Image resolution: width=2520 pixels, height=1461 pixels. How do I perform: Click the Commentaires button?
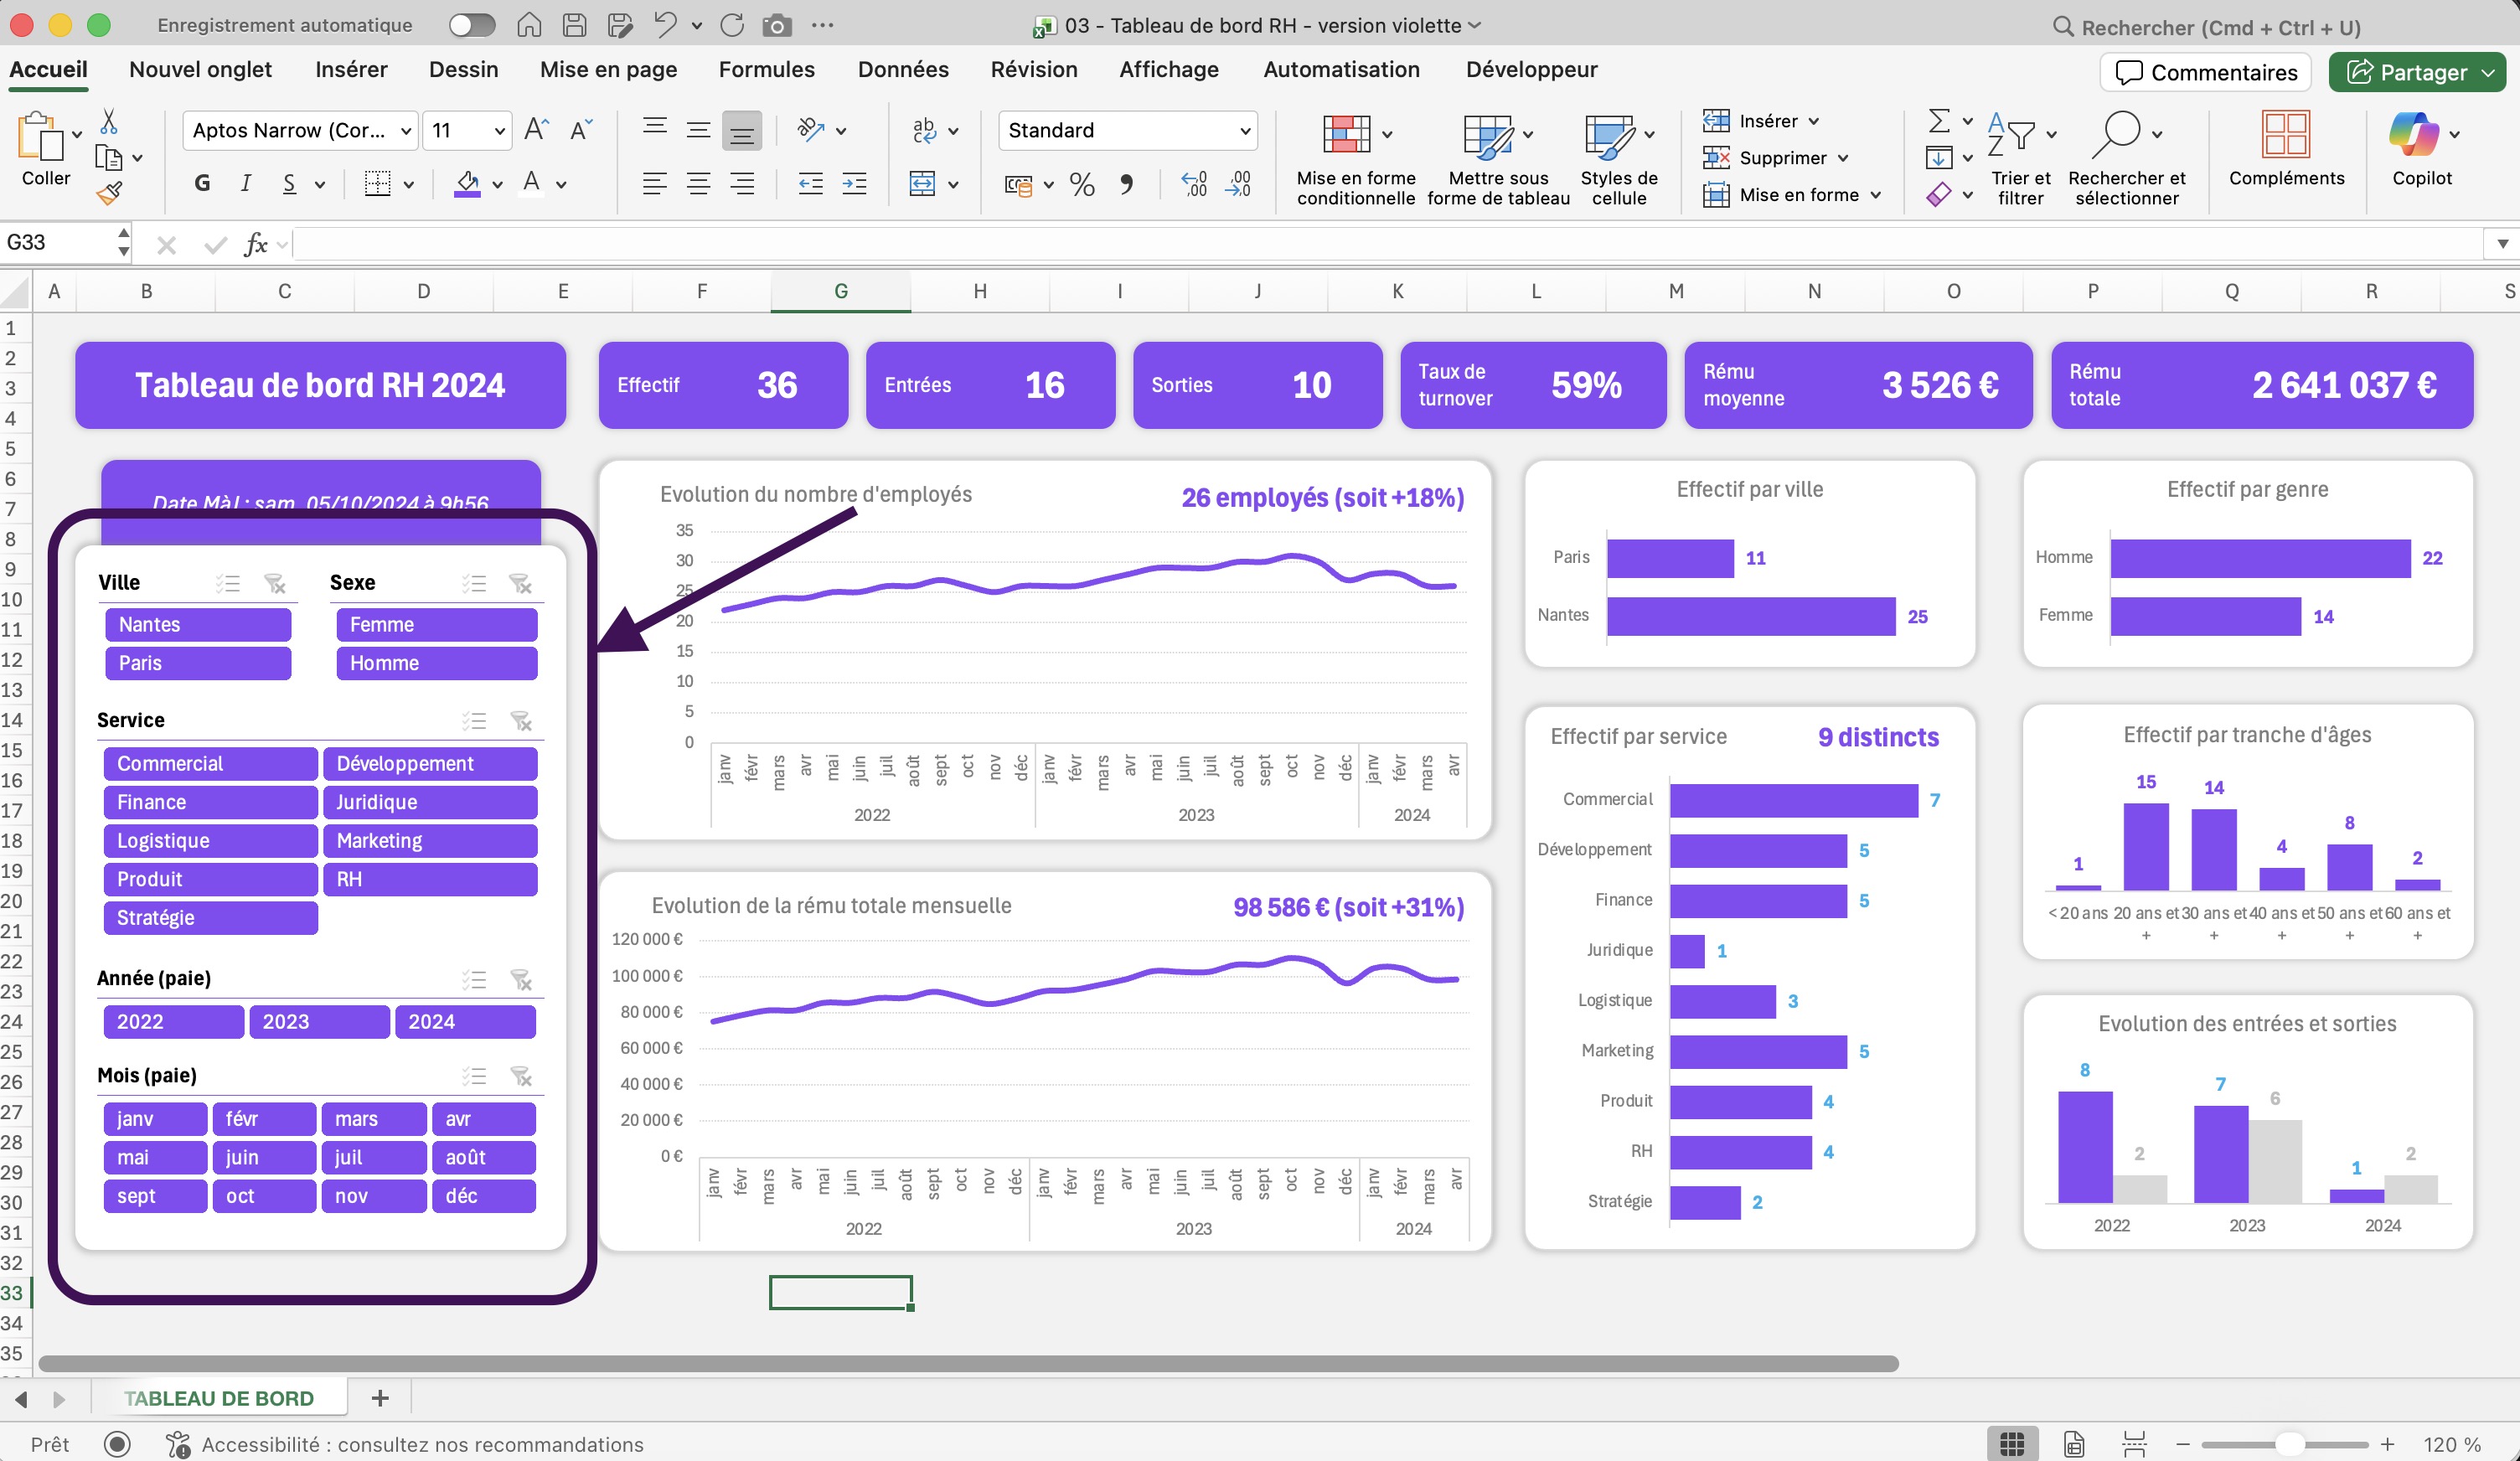(x=2205, y=72)
